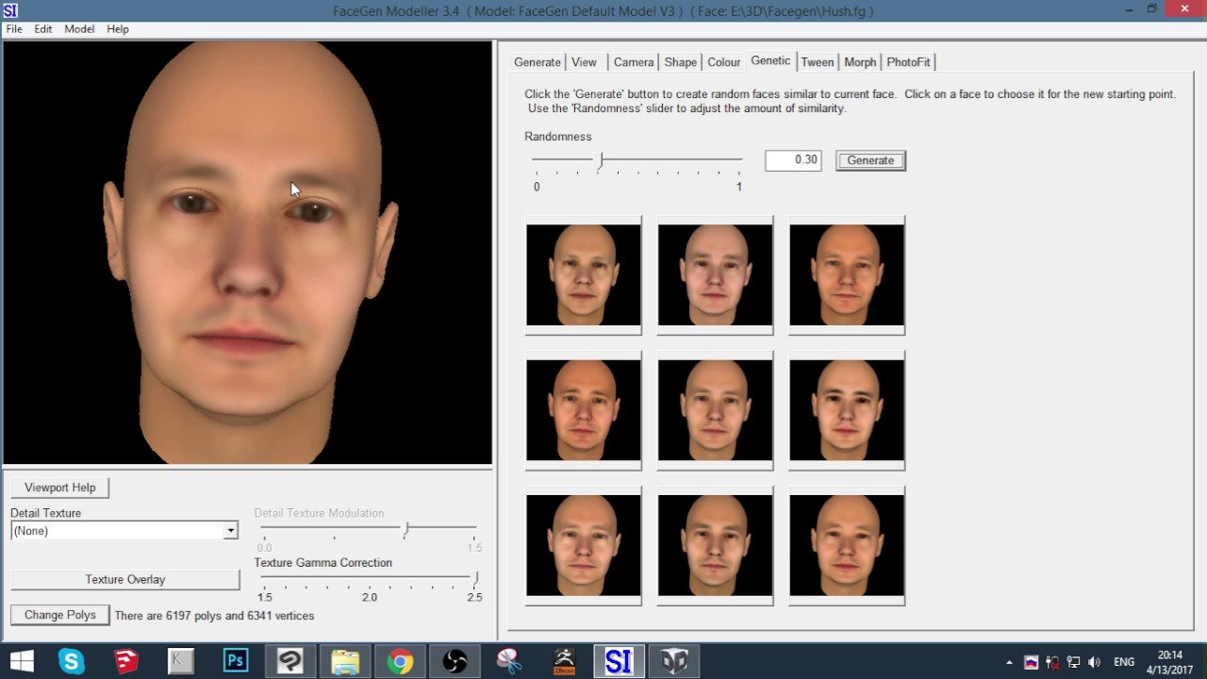Click the FaceGen SI title bar icon
This screenshot has width=1207, height=679.
[10, 10]
